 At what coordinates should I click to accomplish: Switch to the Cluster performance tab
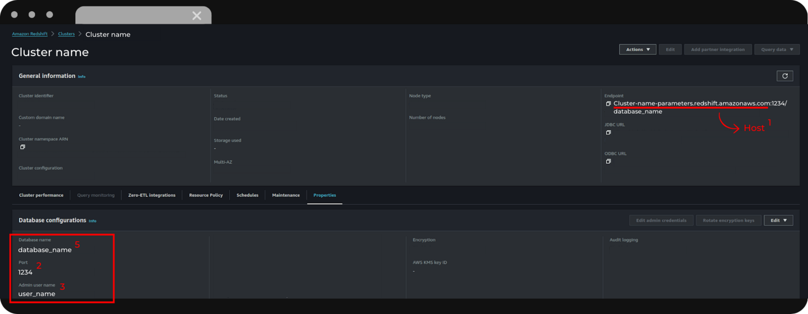click(41, 195)
